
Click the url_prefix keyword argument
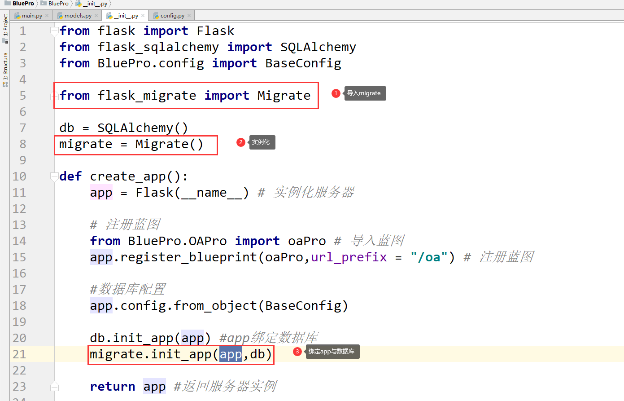(349, 257)
